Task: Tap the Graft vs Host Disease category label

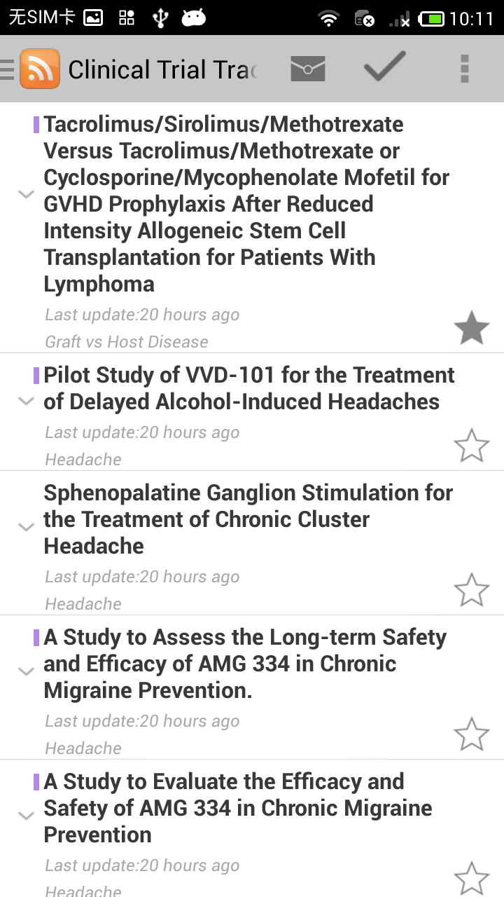Action: (x=127, y=342)
